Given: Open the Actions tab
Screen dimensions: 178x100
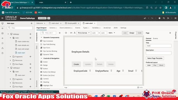Looking at the screenshot, I should pos(53,28).
